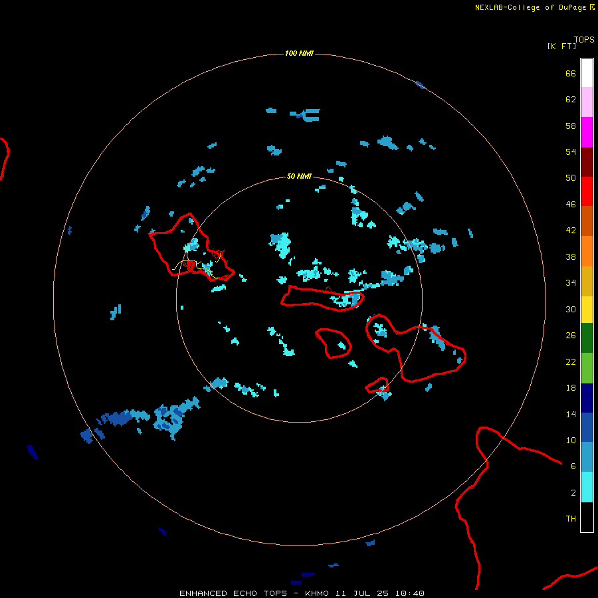Click the 11 JUL 25 date text
This screenshot has width=598, height=598.
362,593
